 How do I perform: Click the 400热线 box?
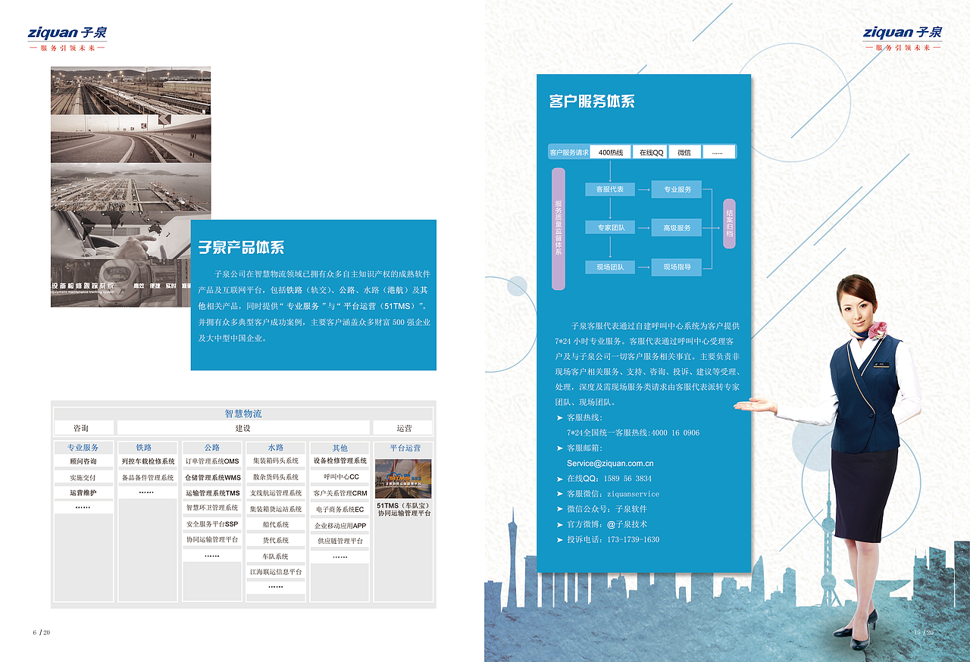(x=610, y=152)
